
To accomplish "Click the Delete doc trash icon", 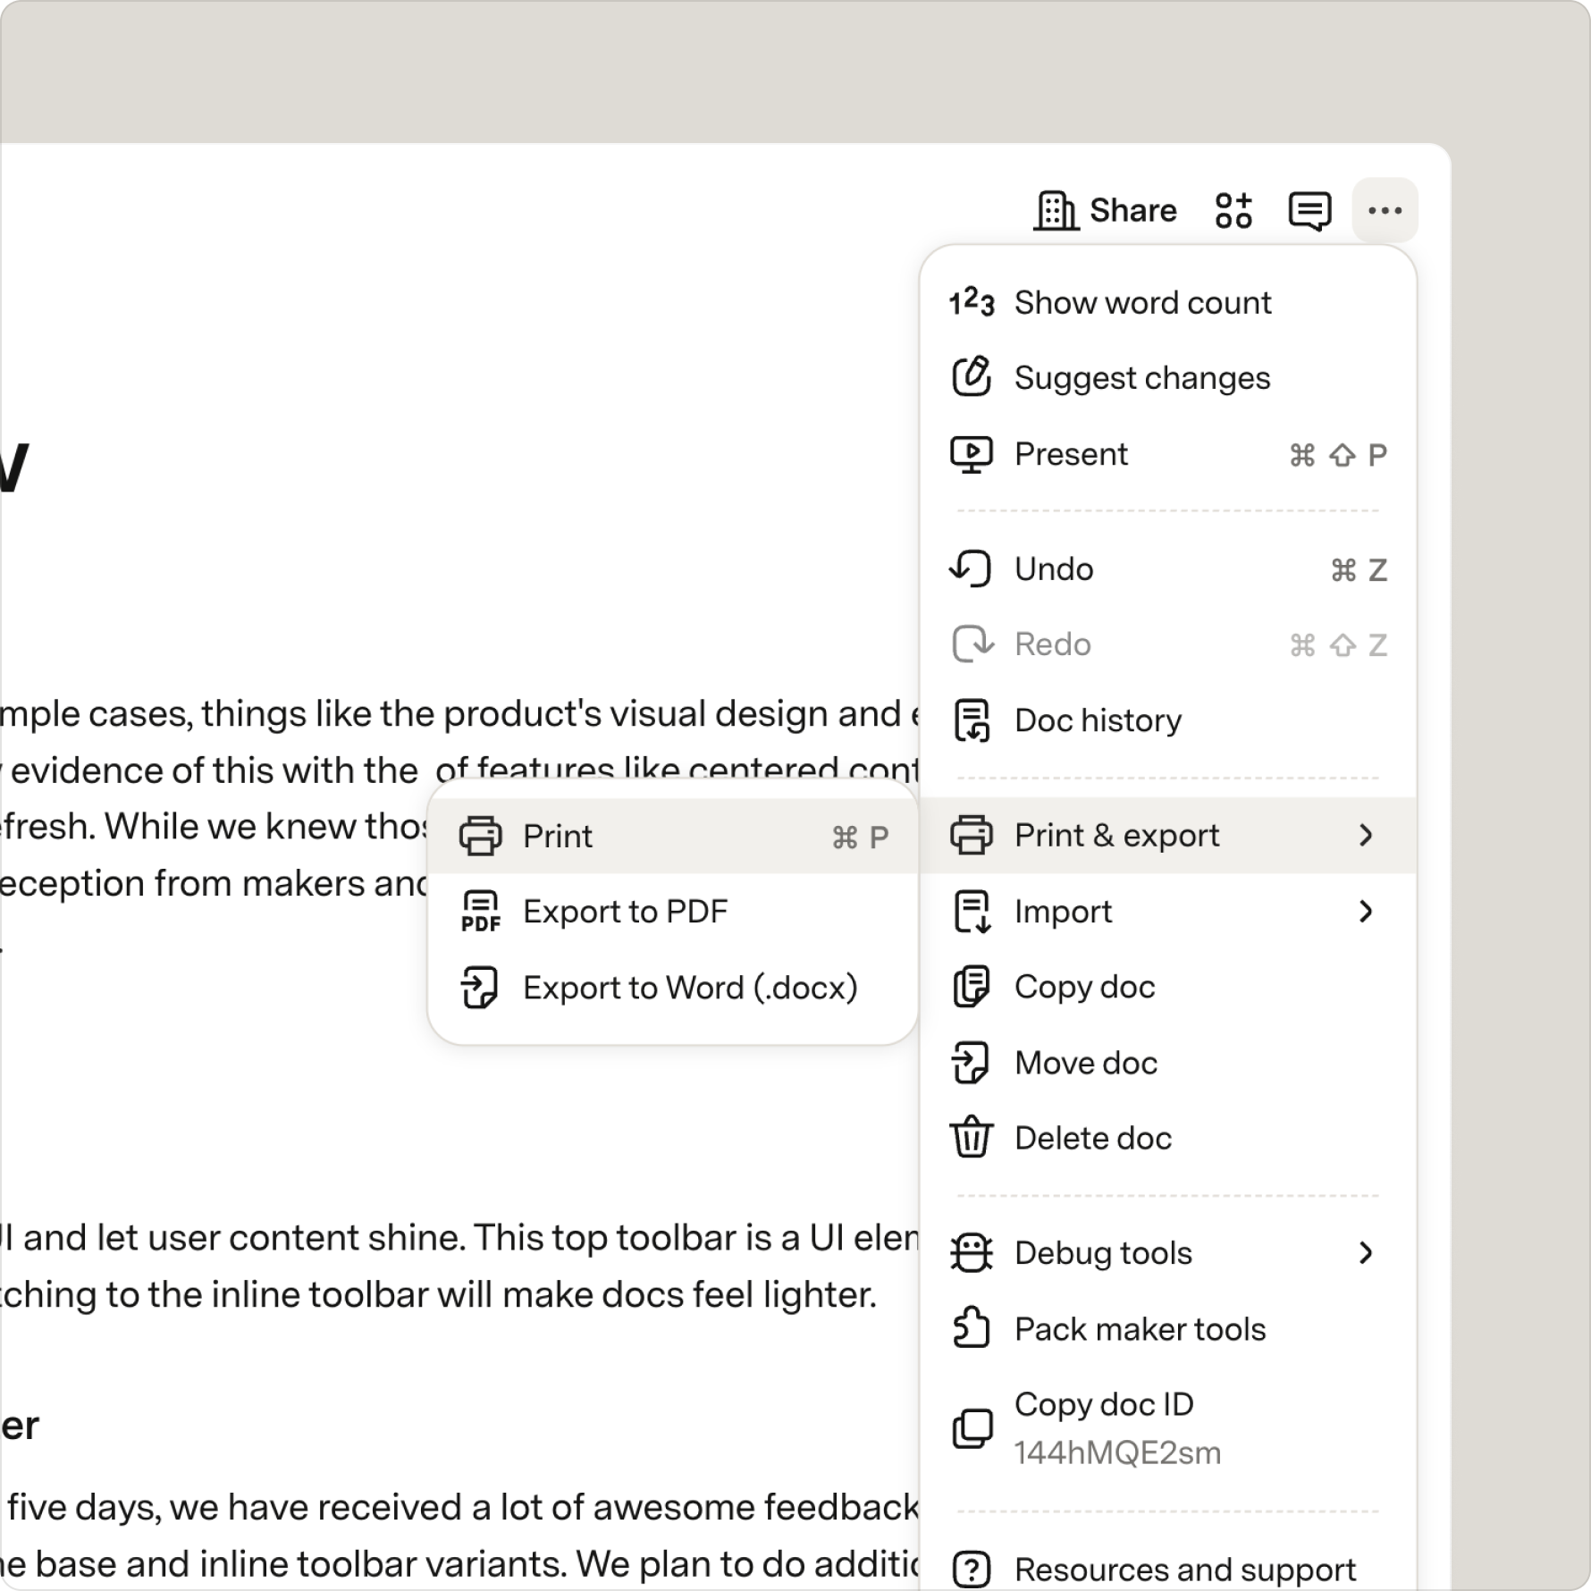I will click(x=972, y=1138).
